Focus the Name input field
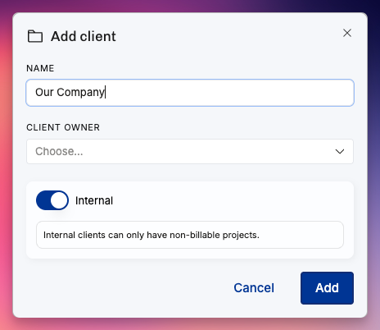The height and width of the screenshot is (330, 380). [x=190, y=93]
